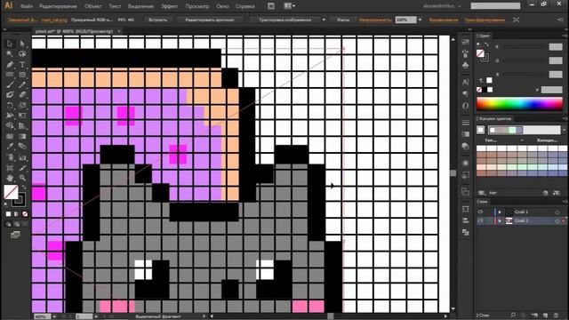Delete selected layer with trash icon

pos(557,315)
